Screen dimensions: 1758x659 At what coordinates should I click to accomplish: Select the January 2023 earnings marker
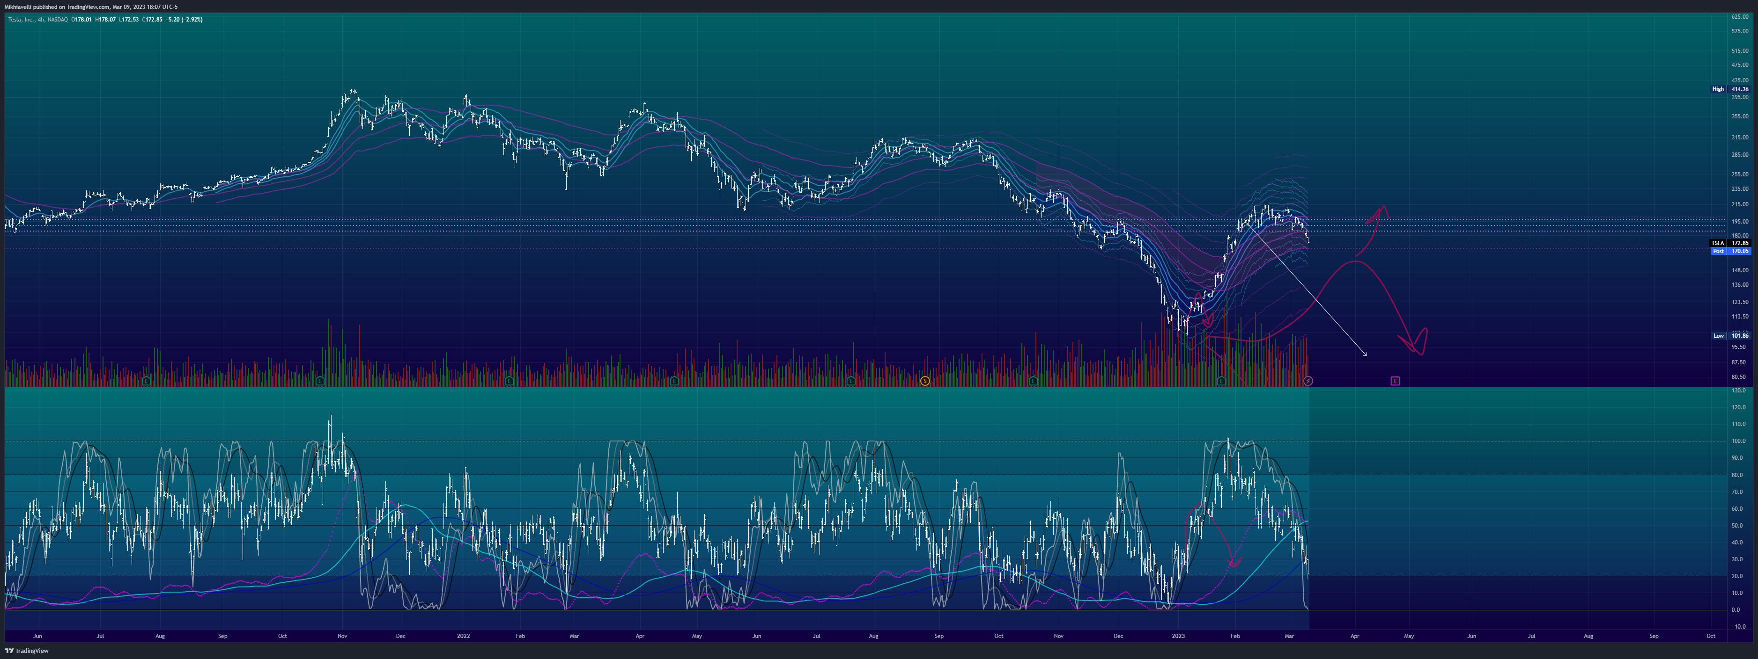coord(1222,381)
